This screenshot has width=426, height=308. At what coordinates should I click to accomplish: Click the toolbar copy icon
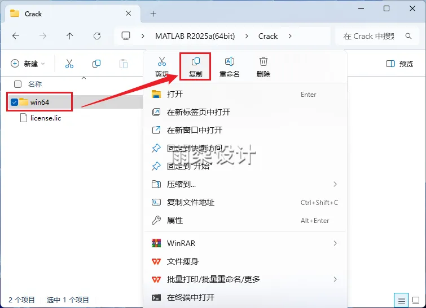tap(96, 64)
